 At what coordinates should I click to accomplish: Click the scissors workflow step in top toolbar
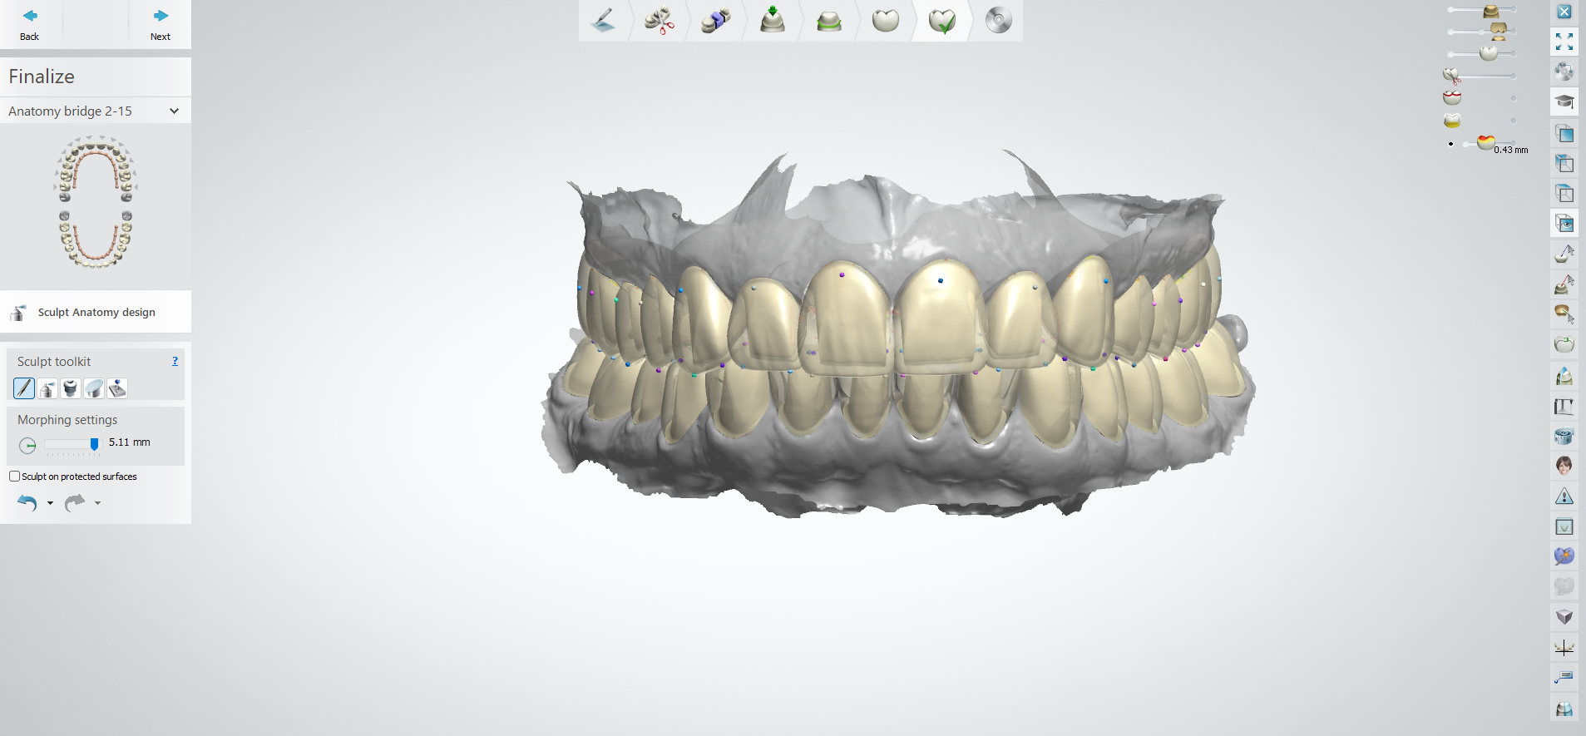(x=660, y=21)
